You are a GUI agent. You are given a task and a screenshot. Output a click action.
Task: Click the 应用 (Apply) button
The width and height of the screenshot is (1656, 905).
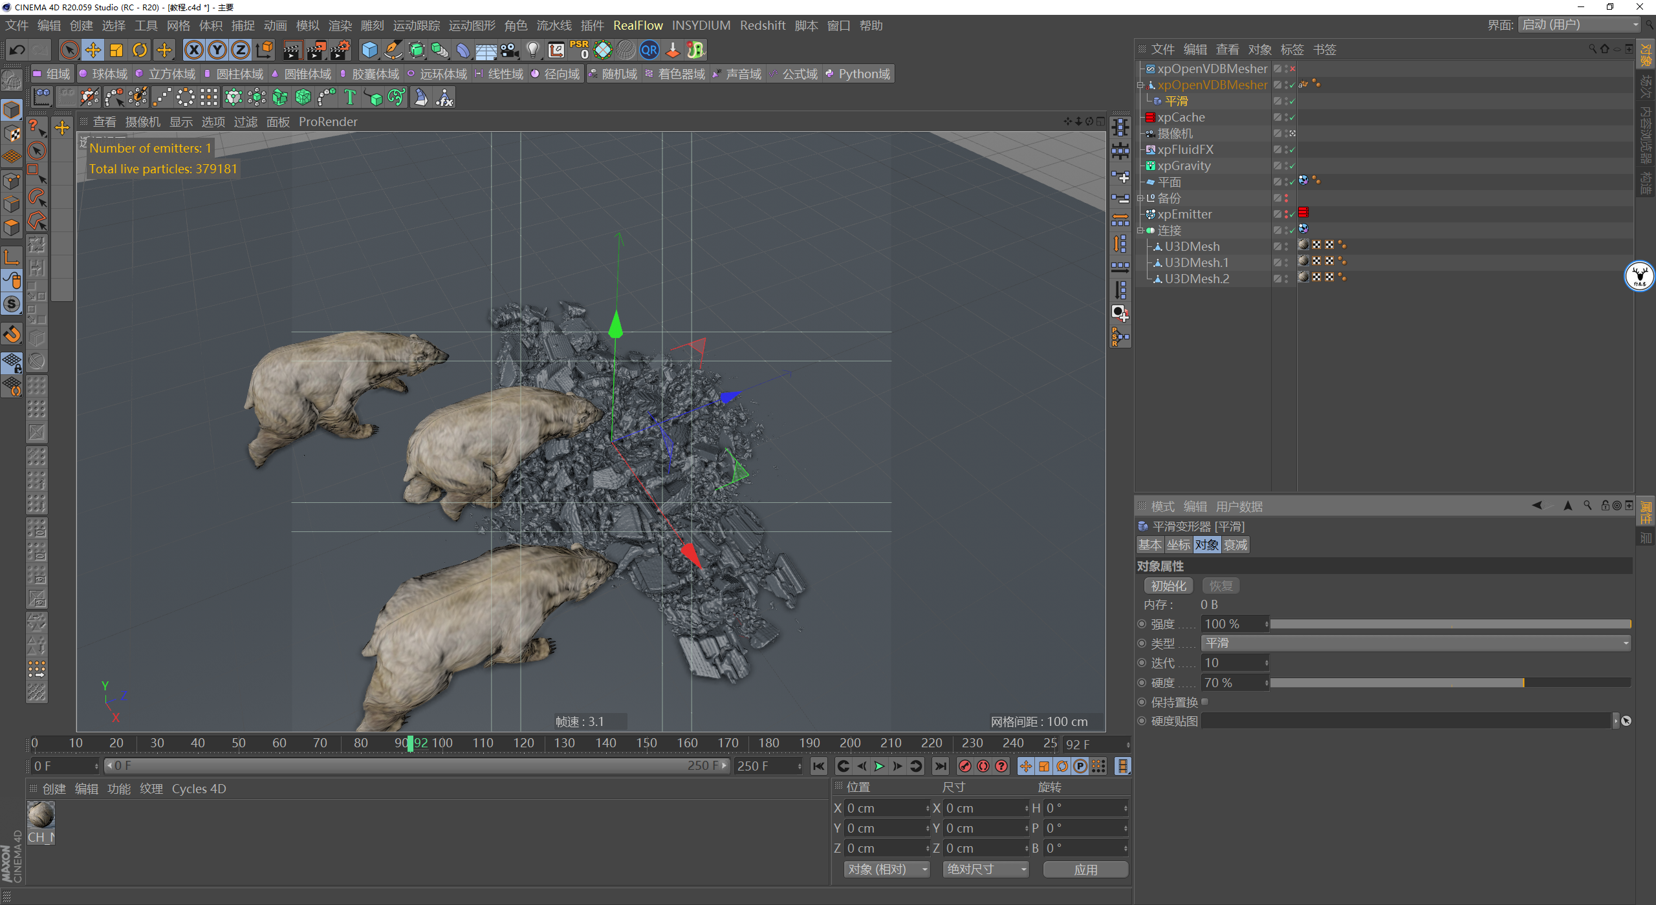tap(1085, 869)
